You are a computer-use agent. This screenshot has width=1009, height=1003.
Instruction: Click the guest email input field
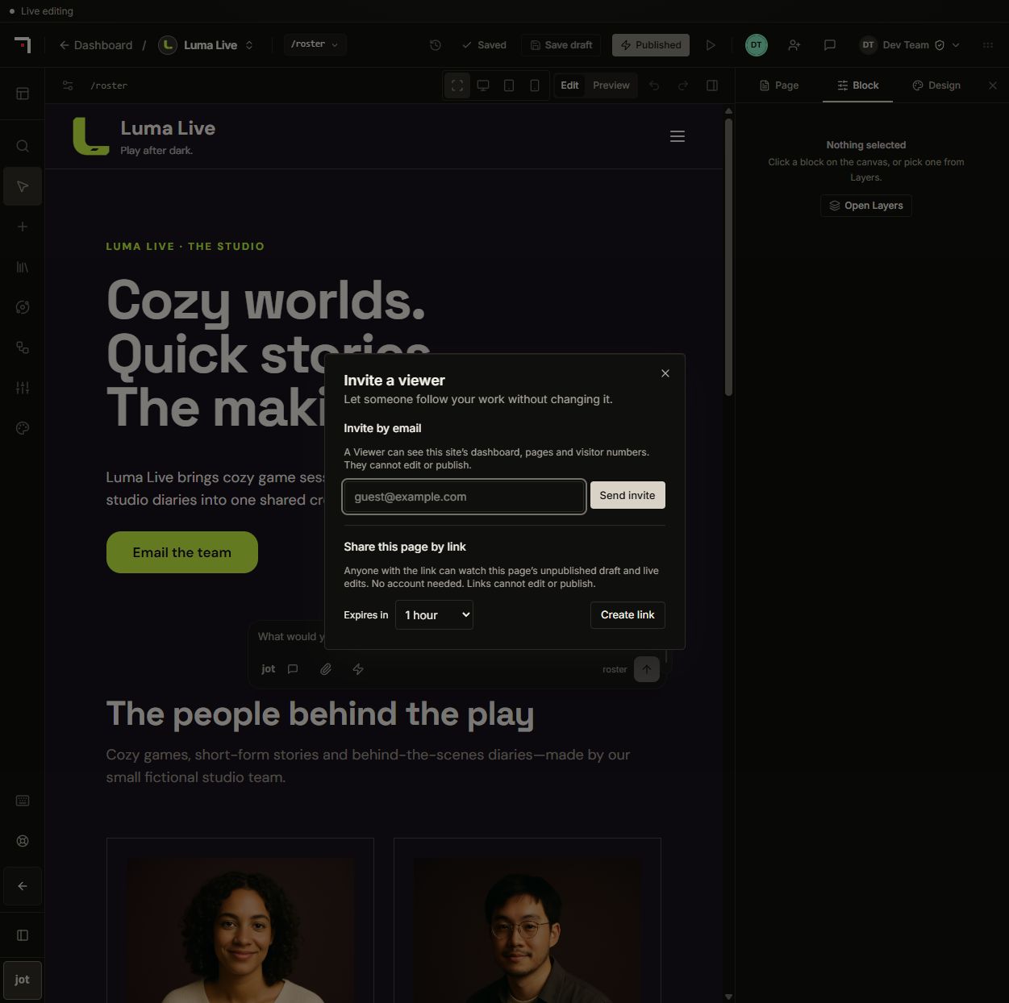464,497
